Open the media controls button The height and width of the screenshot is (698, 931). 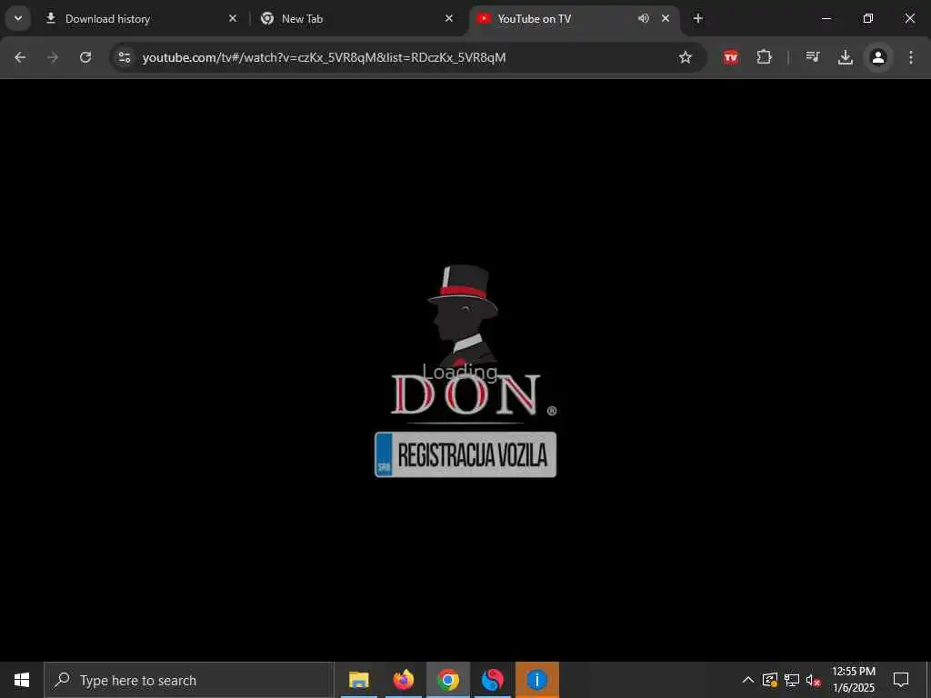point(812,57)
